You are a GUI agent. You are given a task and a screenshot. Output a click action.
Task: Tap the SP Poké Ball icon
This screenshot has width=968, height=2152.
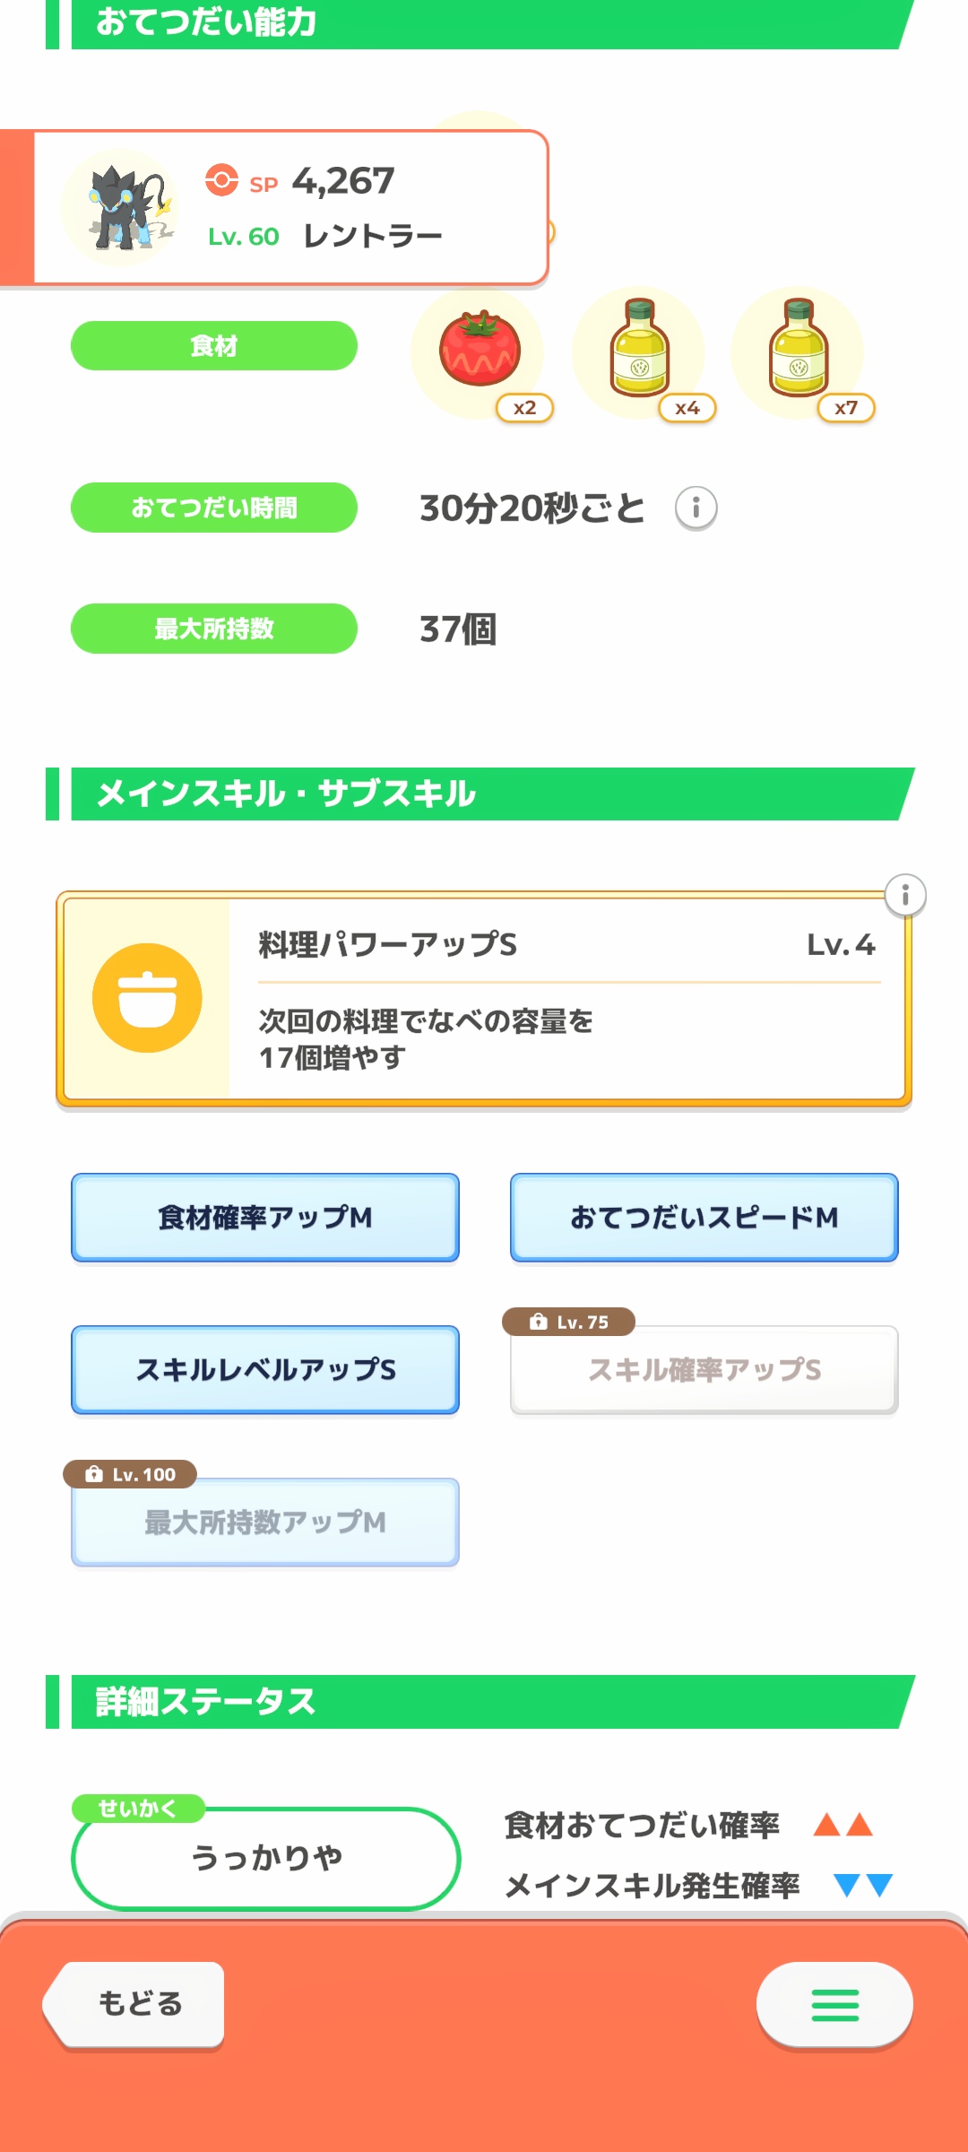pos(221,180)
